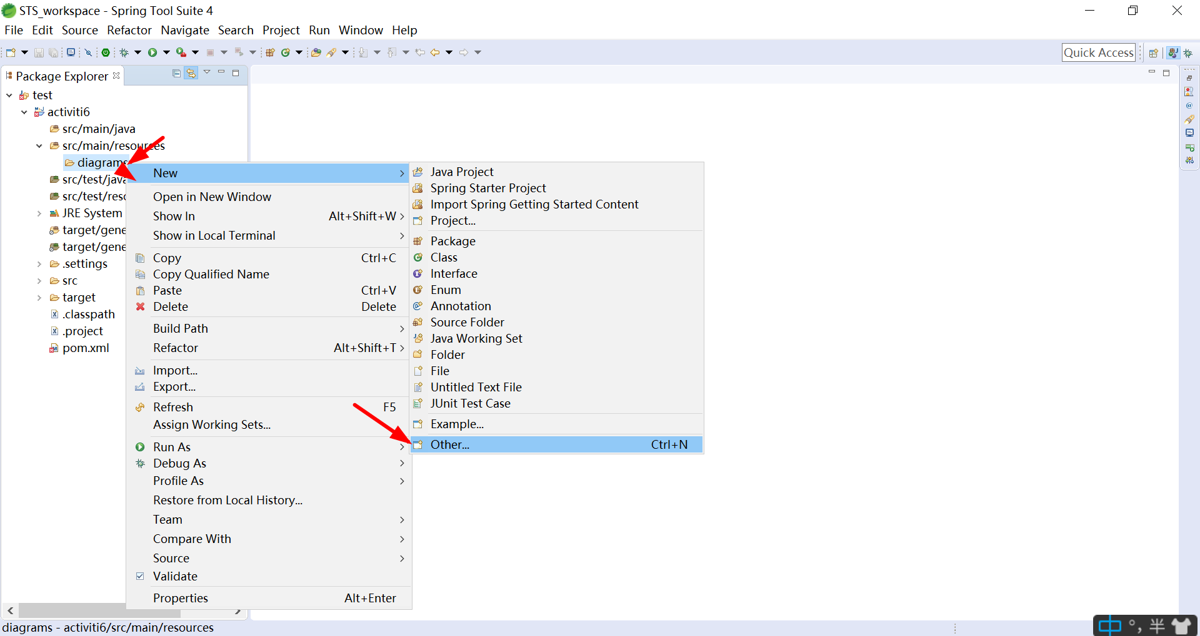This screenshot has height=636, width=1200.
Task: Click the Open Type folder icon
Action: tap(316, 52)
